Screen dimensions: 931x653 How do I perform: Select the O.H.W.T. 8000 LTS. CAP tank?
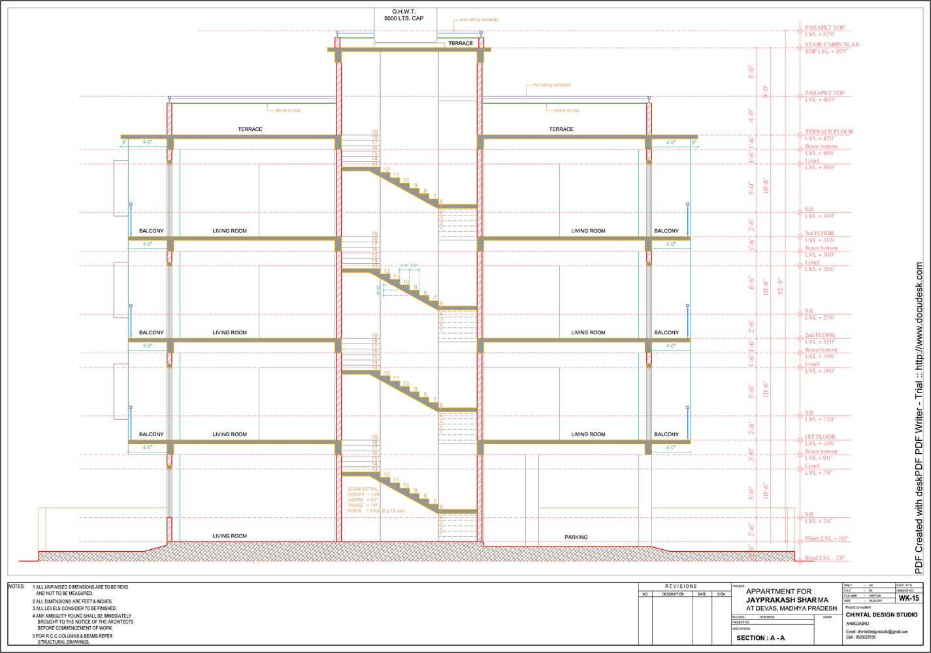(407, 25)
